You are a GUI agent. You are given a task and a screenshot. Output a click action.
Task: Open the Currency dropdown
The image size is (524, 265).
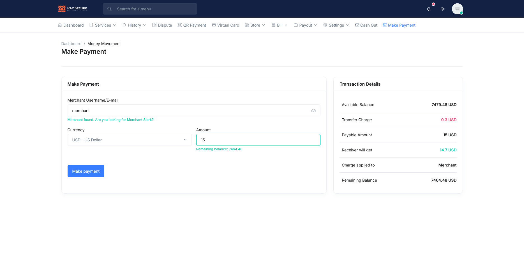click(129, 140)
